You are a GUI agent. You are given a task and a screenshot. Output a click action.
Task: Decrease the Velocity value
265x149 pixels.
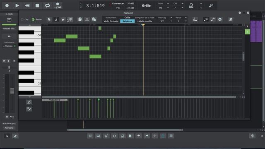pos(171,21)
